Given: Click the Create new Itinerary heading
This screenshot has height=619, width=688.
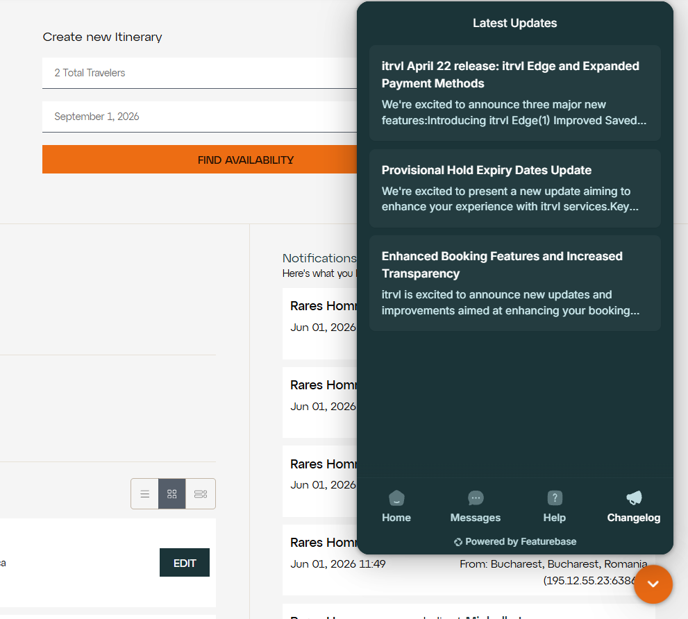Looking at the screenshot, I should pos(102,37).
